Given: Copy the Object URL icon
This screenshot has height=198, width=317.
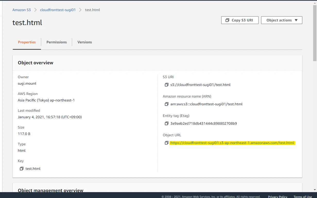Looking at the screenshot, I should 167,143.
